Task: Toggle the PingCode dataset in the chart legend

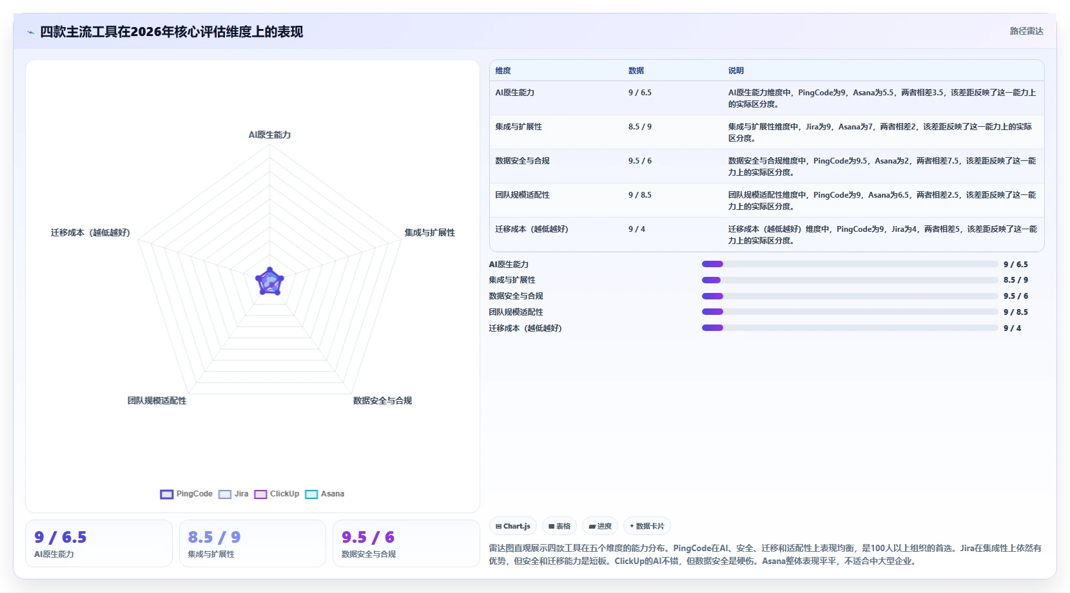Action: pos(186,494)
